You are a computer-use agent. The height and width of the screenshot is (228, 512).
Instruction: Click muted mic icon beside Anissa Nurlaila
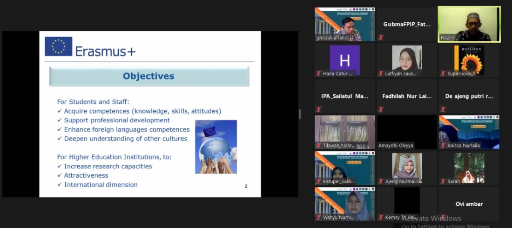pyautogui.click(x=443, y=145)
